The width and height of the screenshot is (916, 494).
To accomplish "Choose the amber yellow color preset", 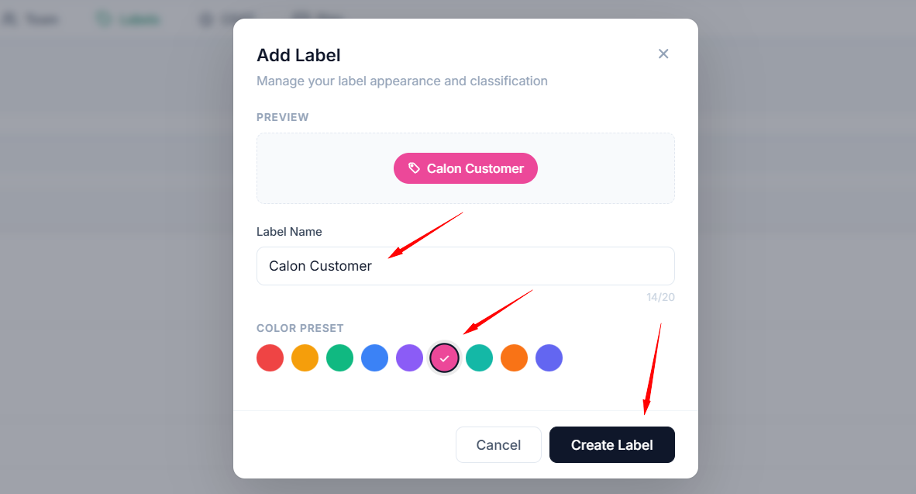I will pos(305,358).
